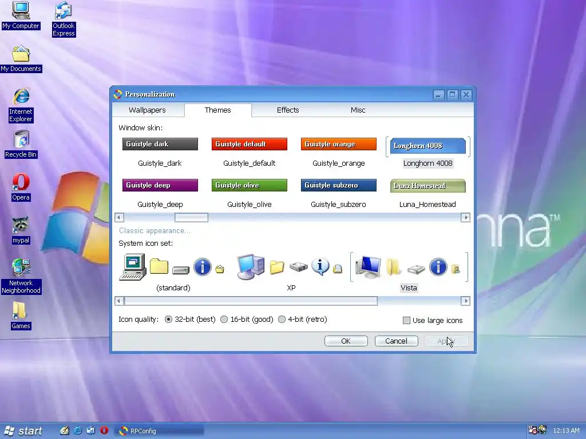Click Internet Explorer quick launch icon
586x439 pixels.
click(x=78, y=430)
